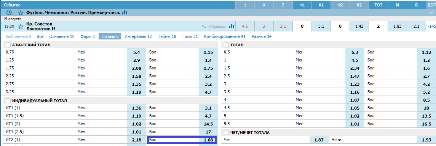
Task: Pick total 3 over at 4.2
Action: [426, 84]
